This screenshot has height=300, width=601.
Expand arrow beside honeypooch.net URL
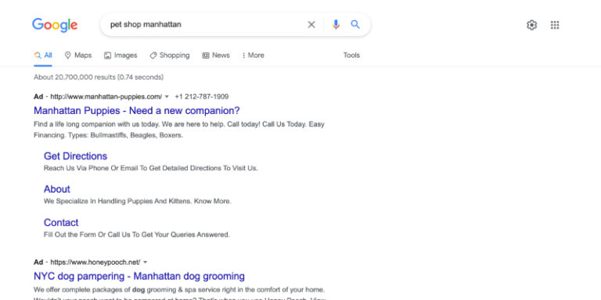146,262
